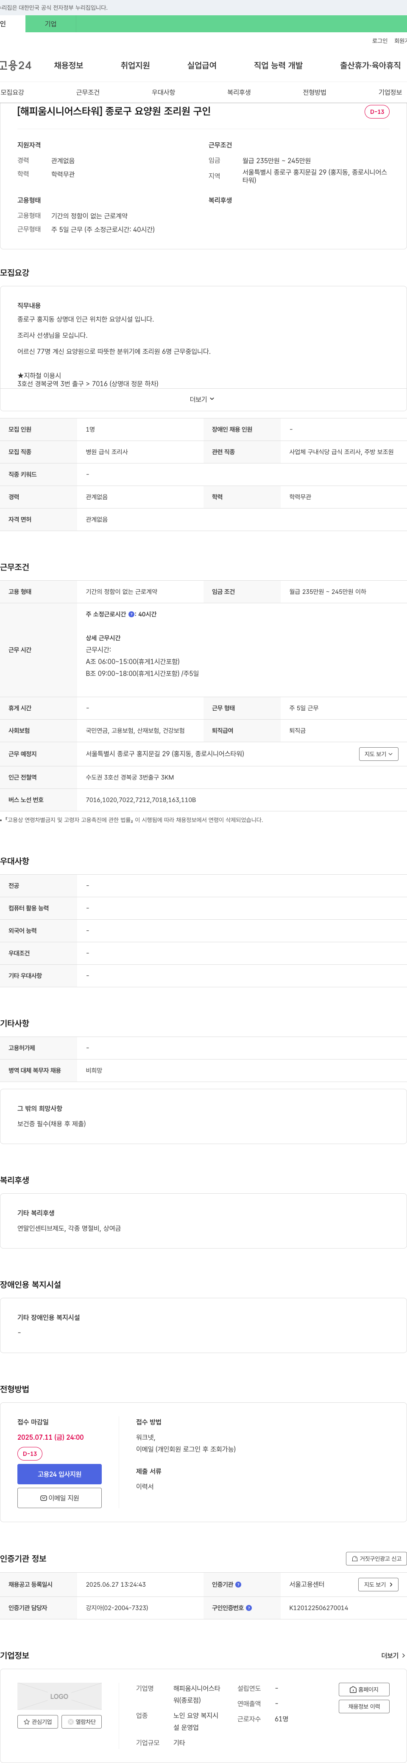This screenshot has width=407, height=1763.
Task: Click the 근로자수 value 61명
Action: [282, 1718]
